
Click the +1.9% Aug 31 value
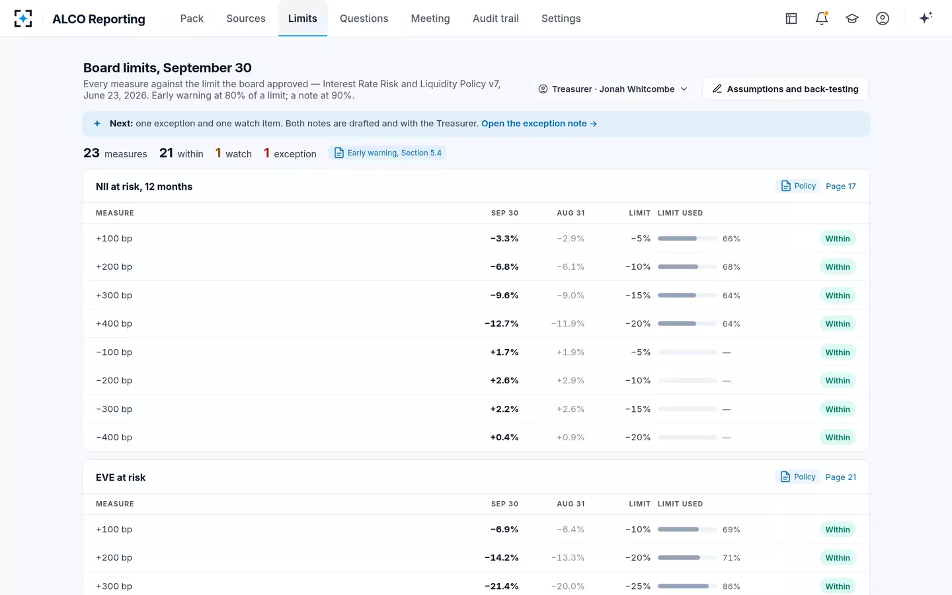pyautogui.click(x=571, y=352)
